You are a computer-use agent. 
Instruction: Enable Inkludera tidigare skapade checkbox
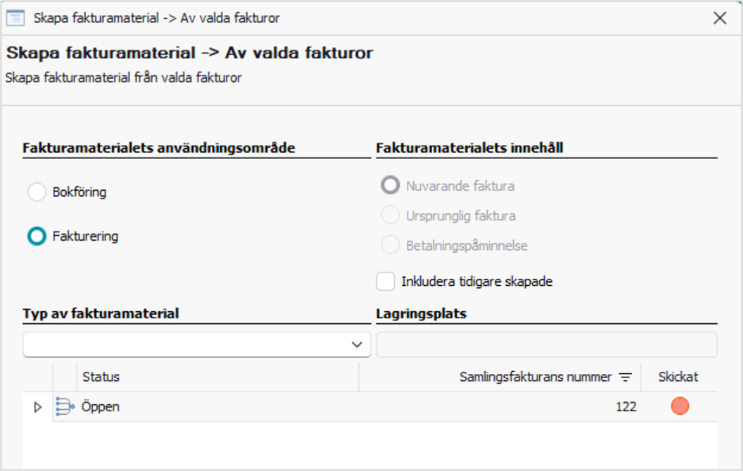(386, 281)
